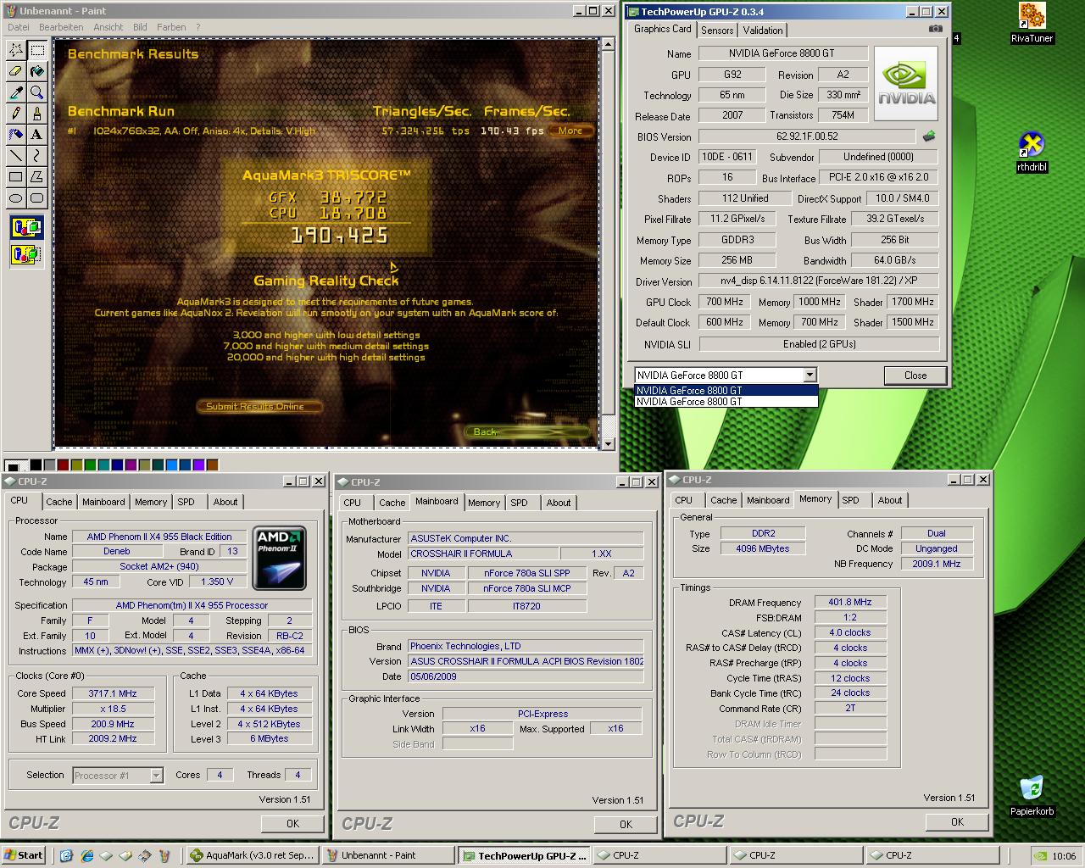Open the SPD tab in the CPU-Z Mainboard window

(520, 503)
